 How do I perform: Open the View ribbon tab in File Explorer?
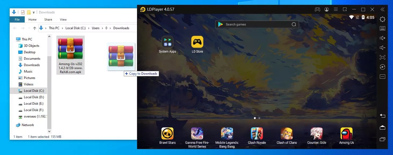click(63, 20)
